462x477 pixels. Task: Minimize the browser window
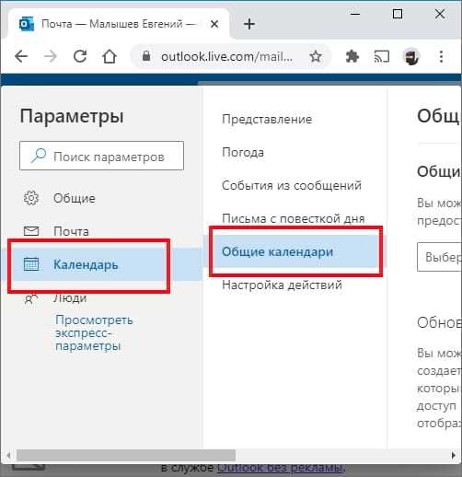pos(355,14)
